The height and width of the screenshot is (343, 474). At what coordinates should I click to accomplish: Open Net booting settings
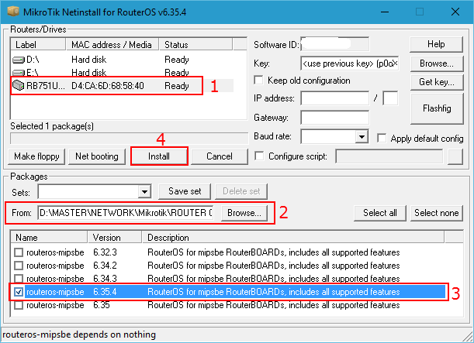(97, 156)
